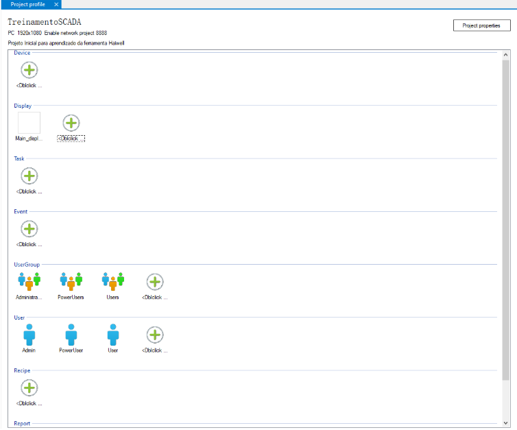Image resolution: width=517 pixels, height=430 pixels.
Task: Click the add icon under Device
Action: pyautogui.click(x=29, y=70)
